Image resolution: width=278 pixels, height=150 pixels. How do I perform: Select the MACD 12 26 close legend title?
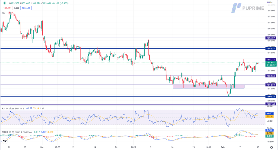tap(17, 132)
